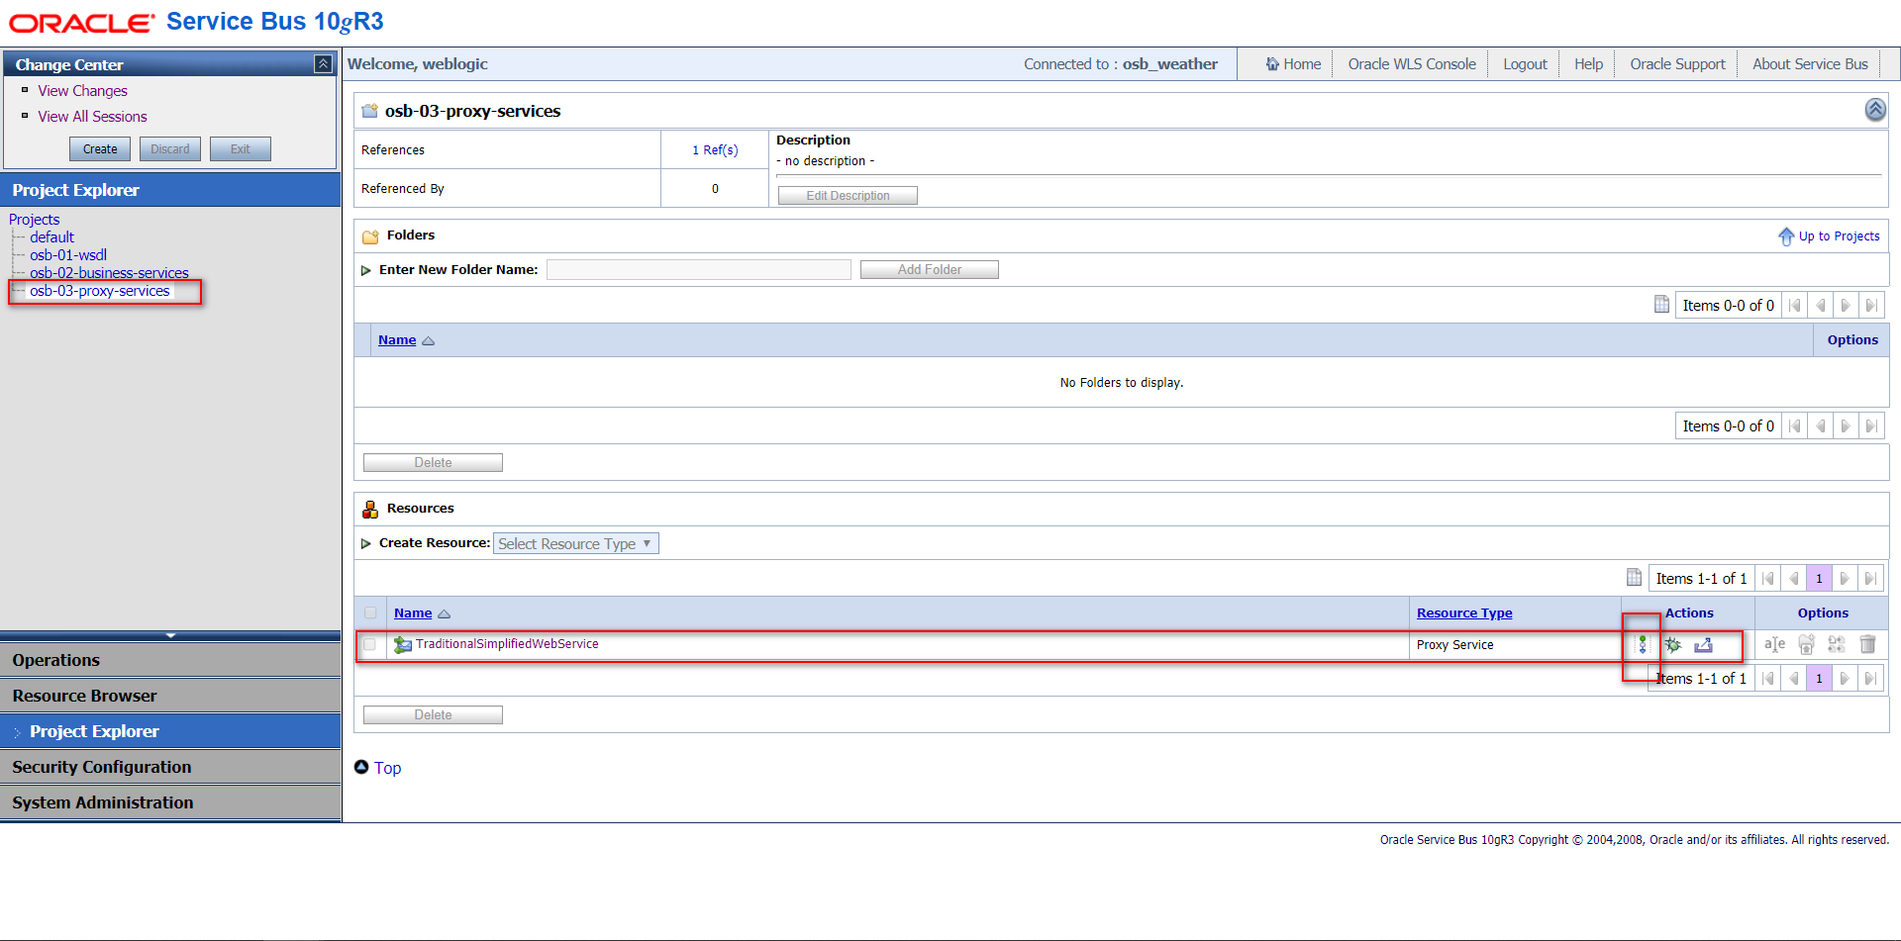This screenshot has width=1901, height=941.
Task: Click the Folders section folder icon
Action: point(370,236)
